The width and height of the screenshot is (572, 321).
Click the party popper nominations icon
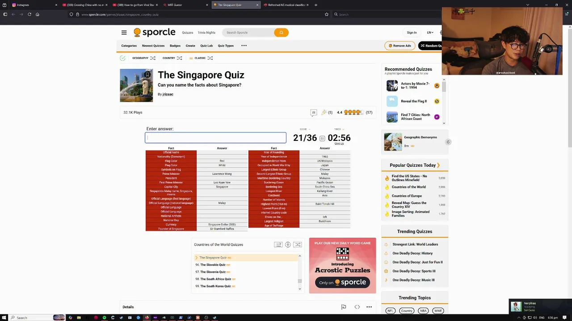[324, 112]
